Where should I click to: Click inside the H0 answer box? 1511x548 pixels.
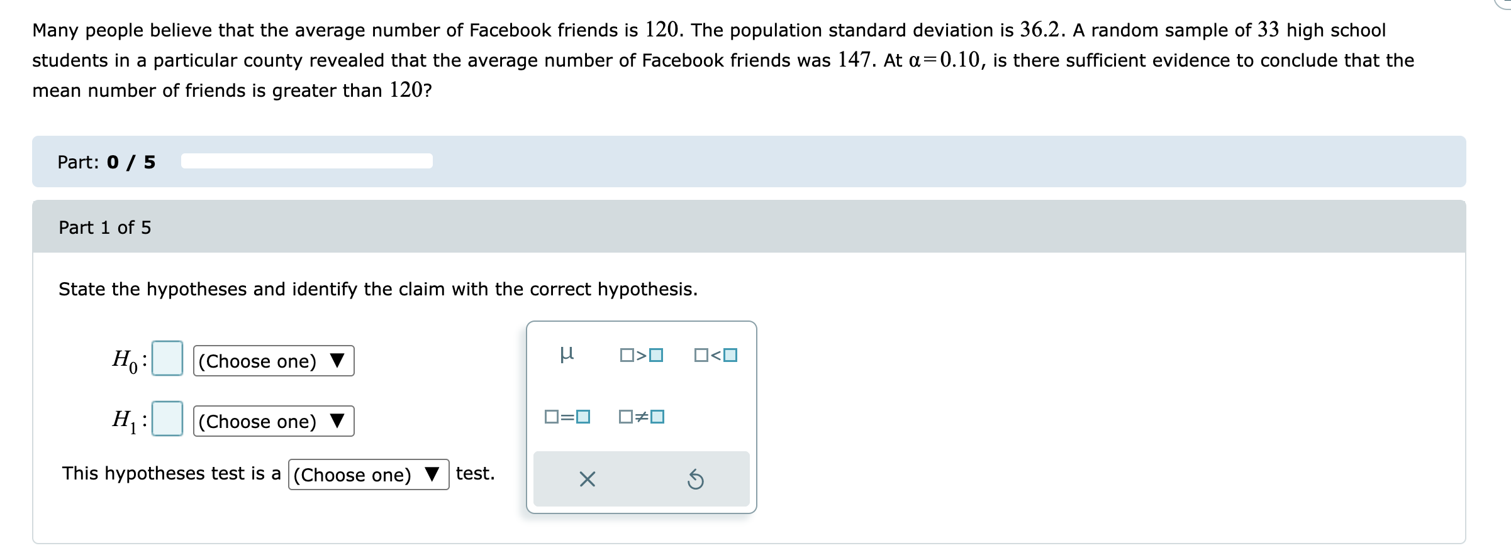pos(167,360)
